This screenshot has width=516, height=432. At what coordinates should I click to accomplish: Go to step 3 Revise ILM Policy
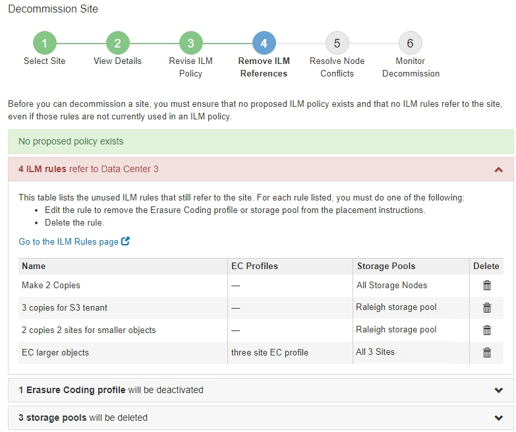[190, 44]
